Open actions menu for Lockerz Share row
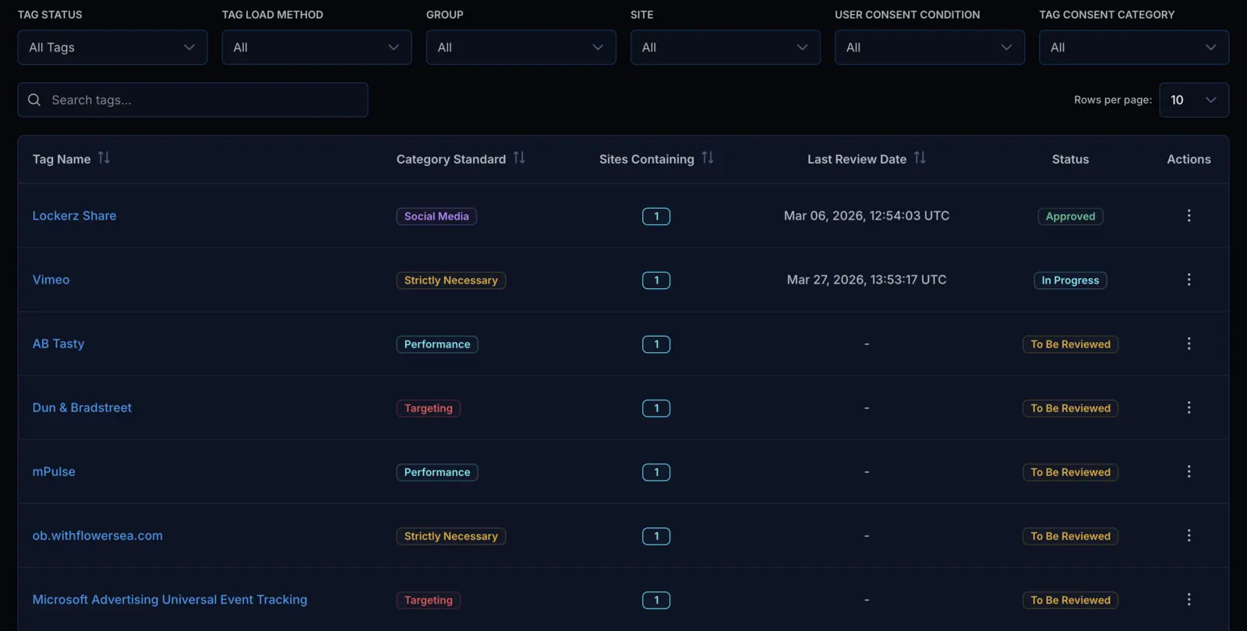 (x=1189, y=216)
